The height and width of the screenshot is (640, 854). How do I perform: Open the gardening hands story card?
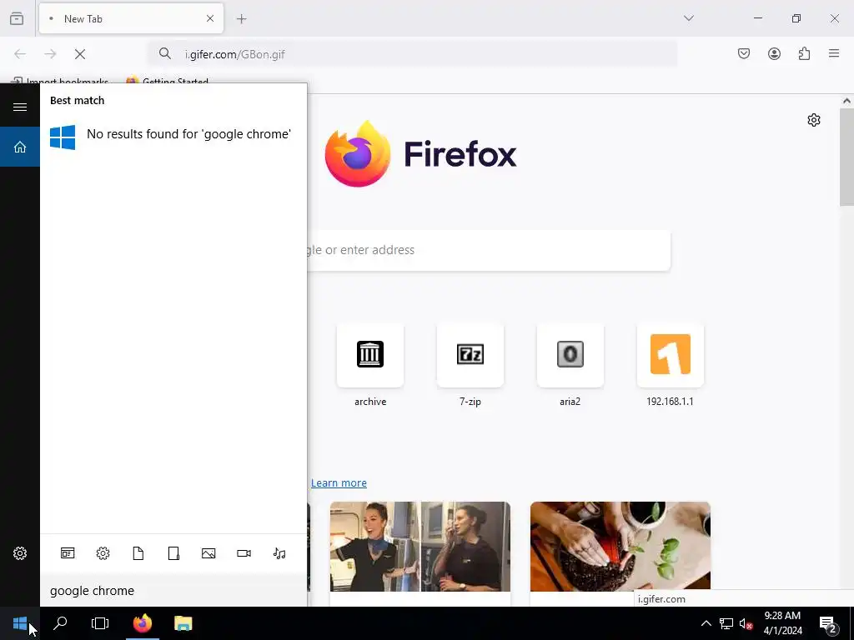point(620,546)
